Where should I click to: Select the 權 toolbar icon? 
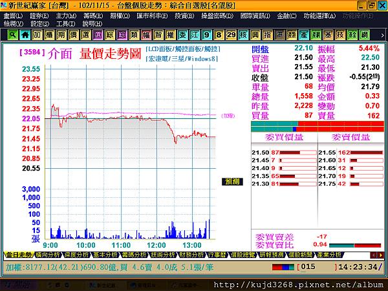[170, 35]
